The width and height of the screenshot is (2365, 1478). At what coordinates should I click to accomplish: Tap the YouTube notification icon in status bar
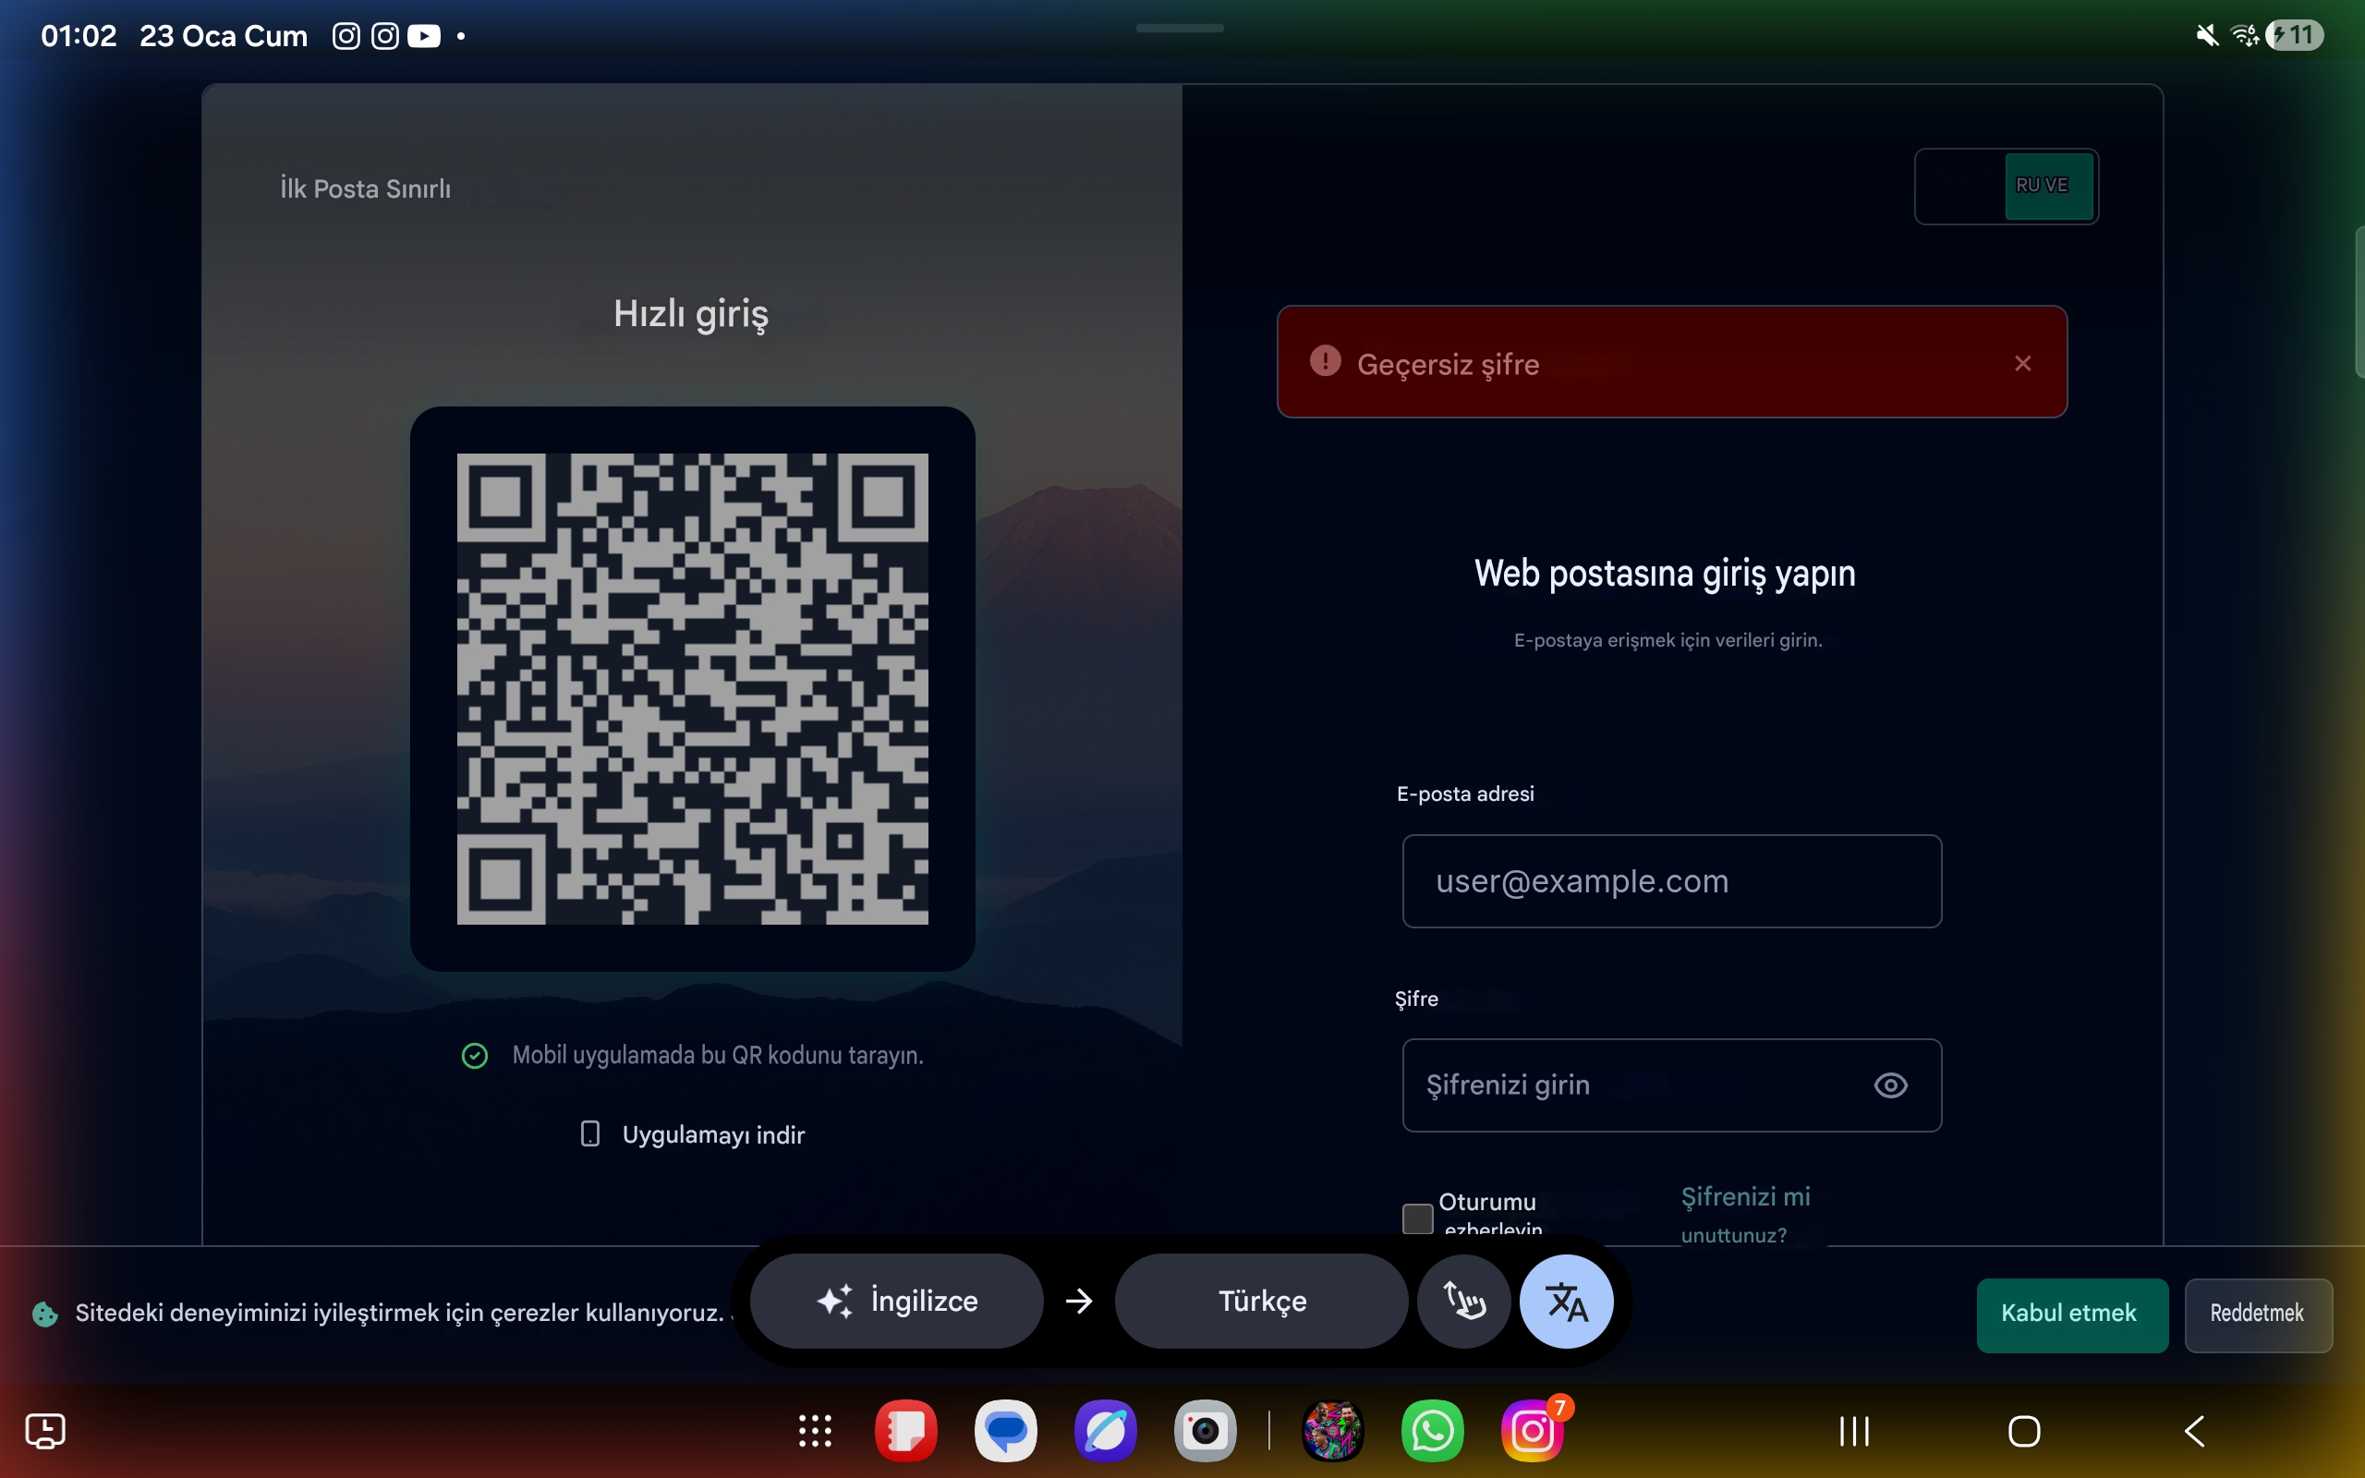pos(424,36)
